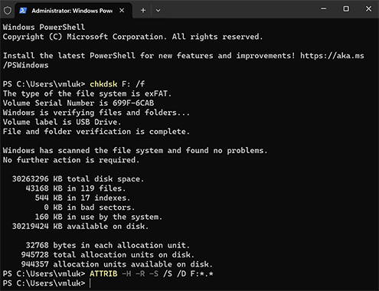The height and width of the screenshot is (291, 379).
Task: Click the PowerShell icon on the tab
Action: (23, 11)
